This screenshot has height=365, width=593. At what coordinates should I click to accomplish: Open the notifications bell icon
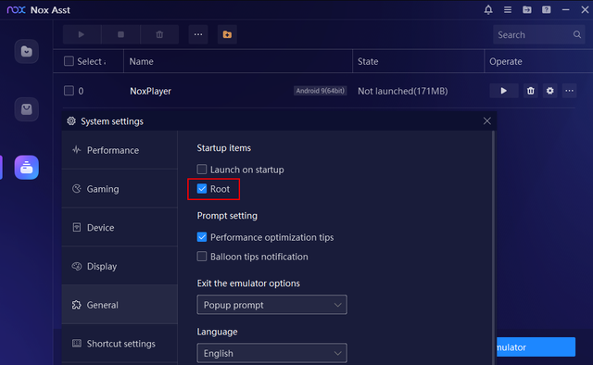coord(488,10)
